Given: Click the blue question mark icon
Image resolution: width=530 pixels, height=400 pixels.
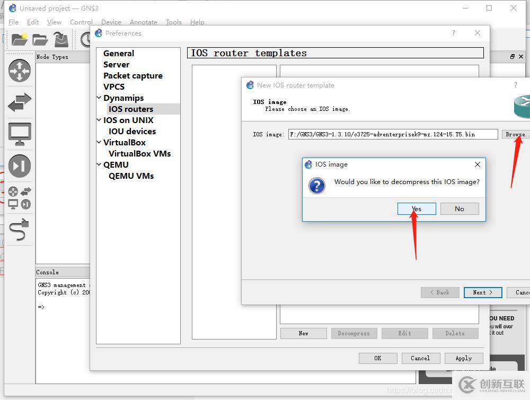Looking at the screenshot, I should [317, 186].
